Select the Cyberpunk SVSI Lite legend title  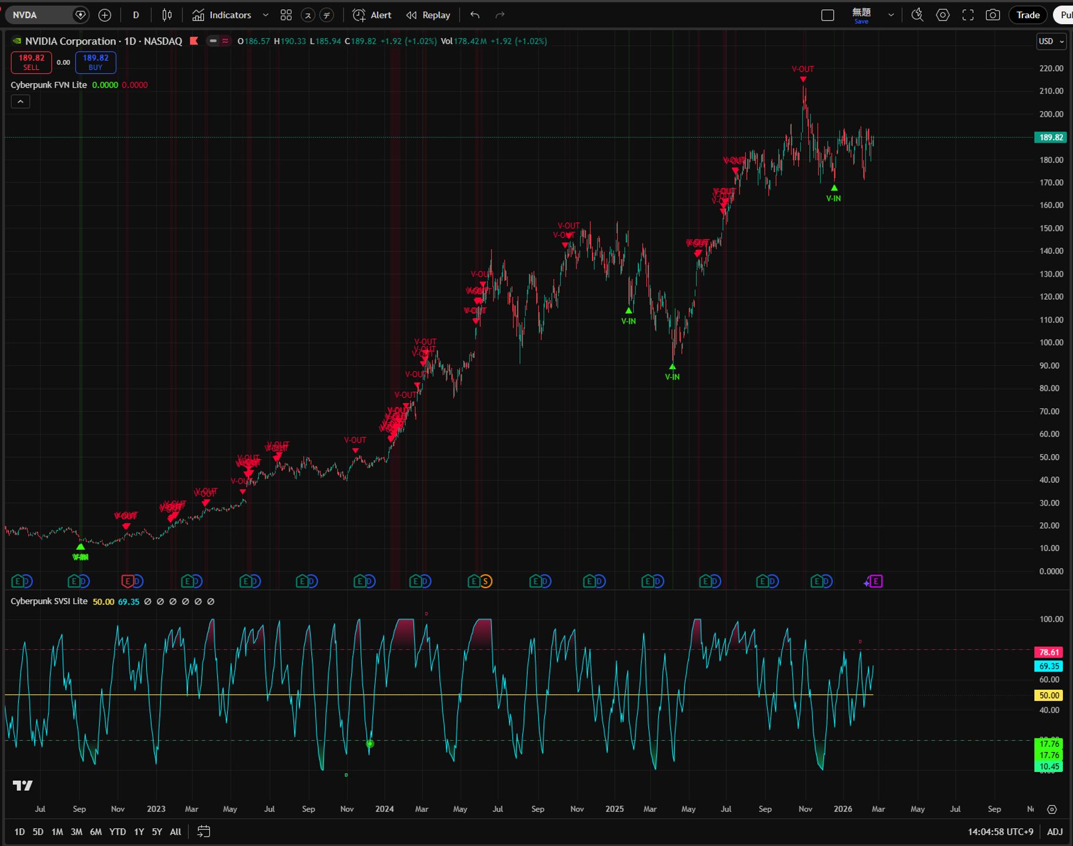click(x=49, y=602)
